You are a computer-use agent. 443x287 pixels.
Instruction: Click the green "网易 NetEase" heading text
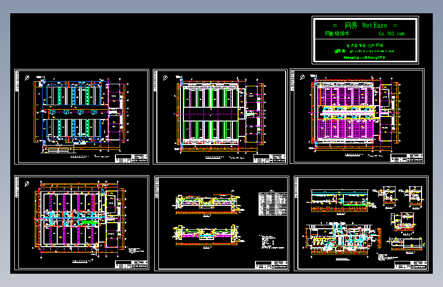pos(365,26)
